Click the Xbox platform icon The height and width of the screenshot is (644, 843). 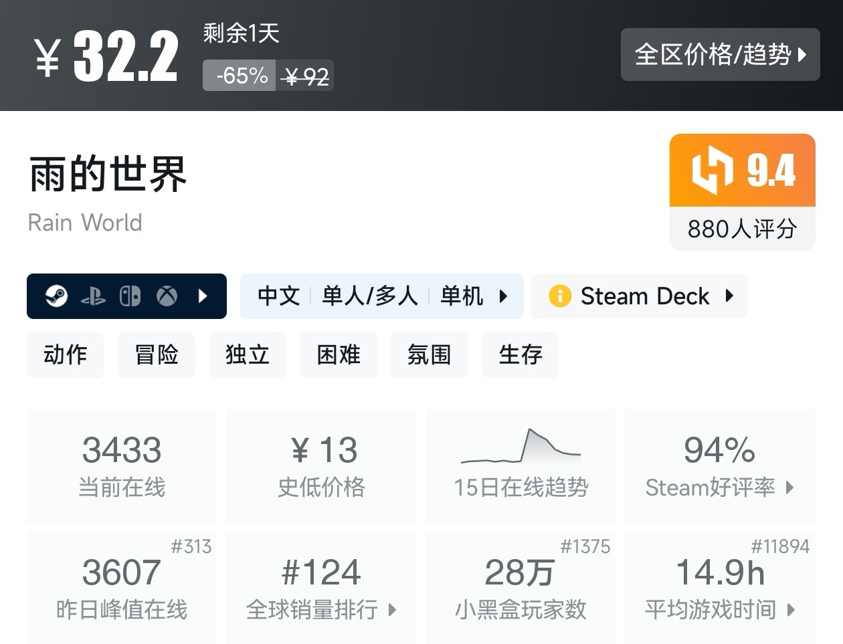pos(167,296)
